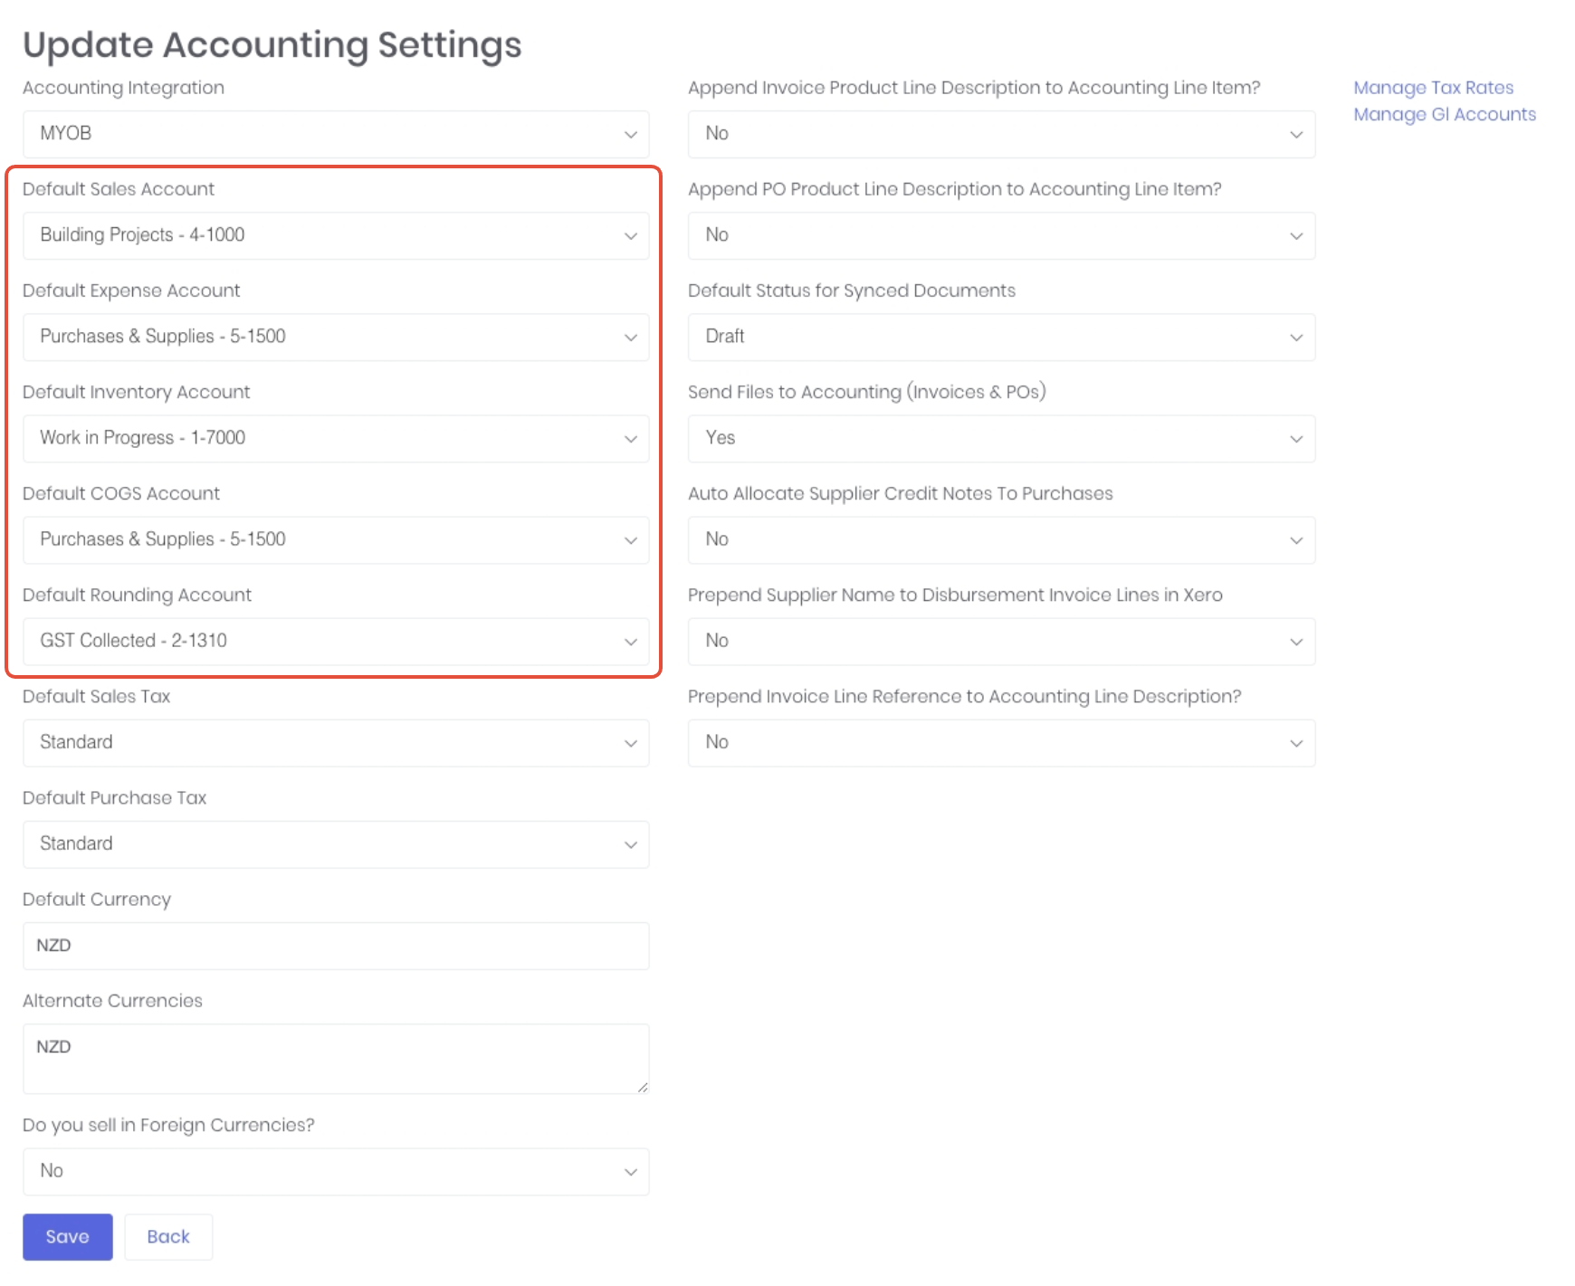Viewport: 1575px width, 1286px height.
Task: Click the Default Currency input field
Action: 336,946
